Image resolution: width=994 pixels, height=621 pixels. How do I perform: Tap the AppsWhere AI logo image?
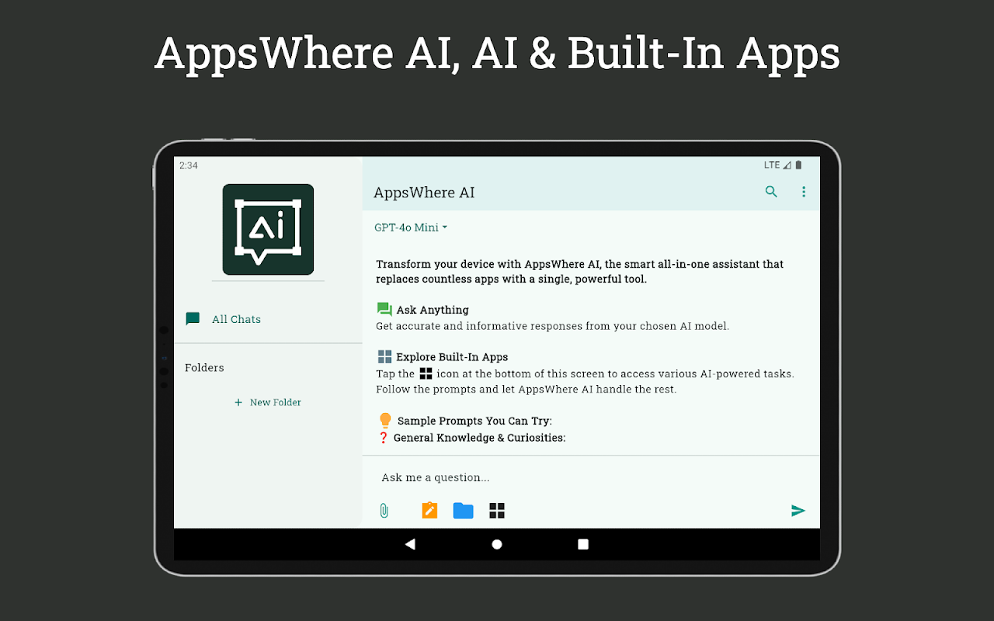(x=268, y=229)
